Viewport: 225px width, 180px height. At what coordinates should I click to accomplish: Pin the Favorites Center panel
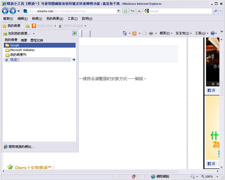coord(74,34)
